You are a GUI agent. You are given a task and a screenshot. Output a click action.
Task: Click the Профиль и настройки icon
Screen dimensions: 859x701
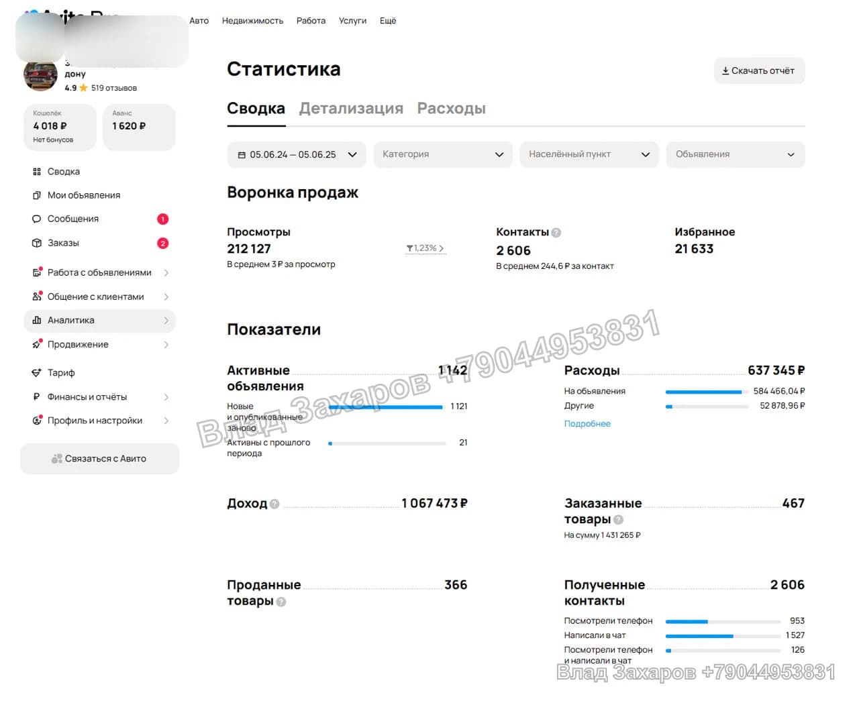(38, 421)
